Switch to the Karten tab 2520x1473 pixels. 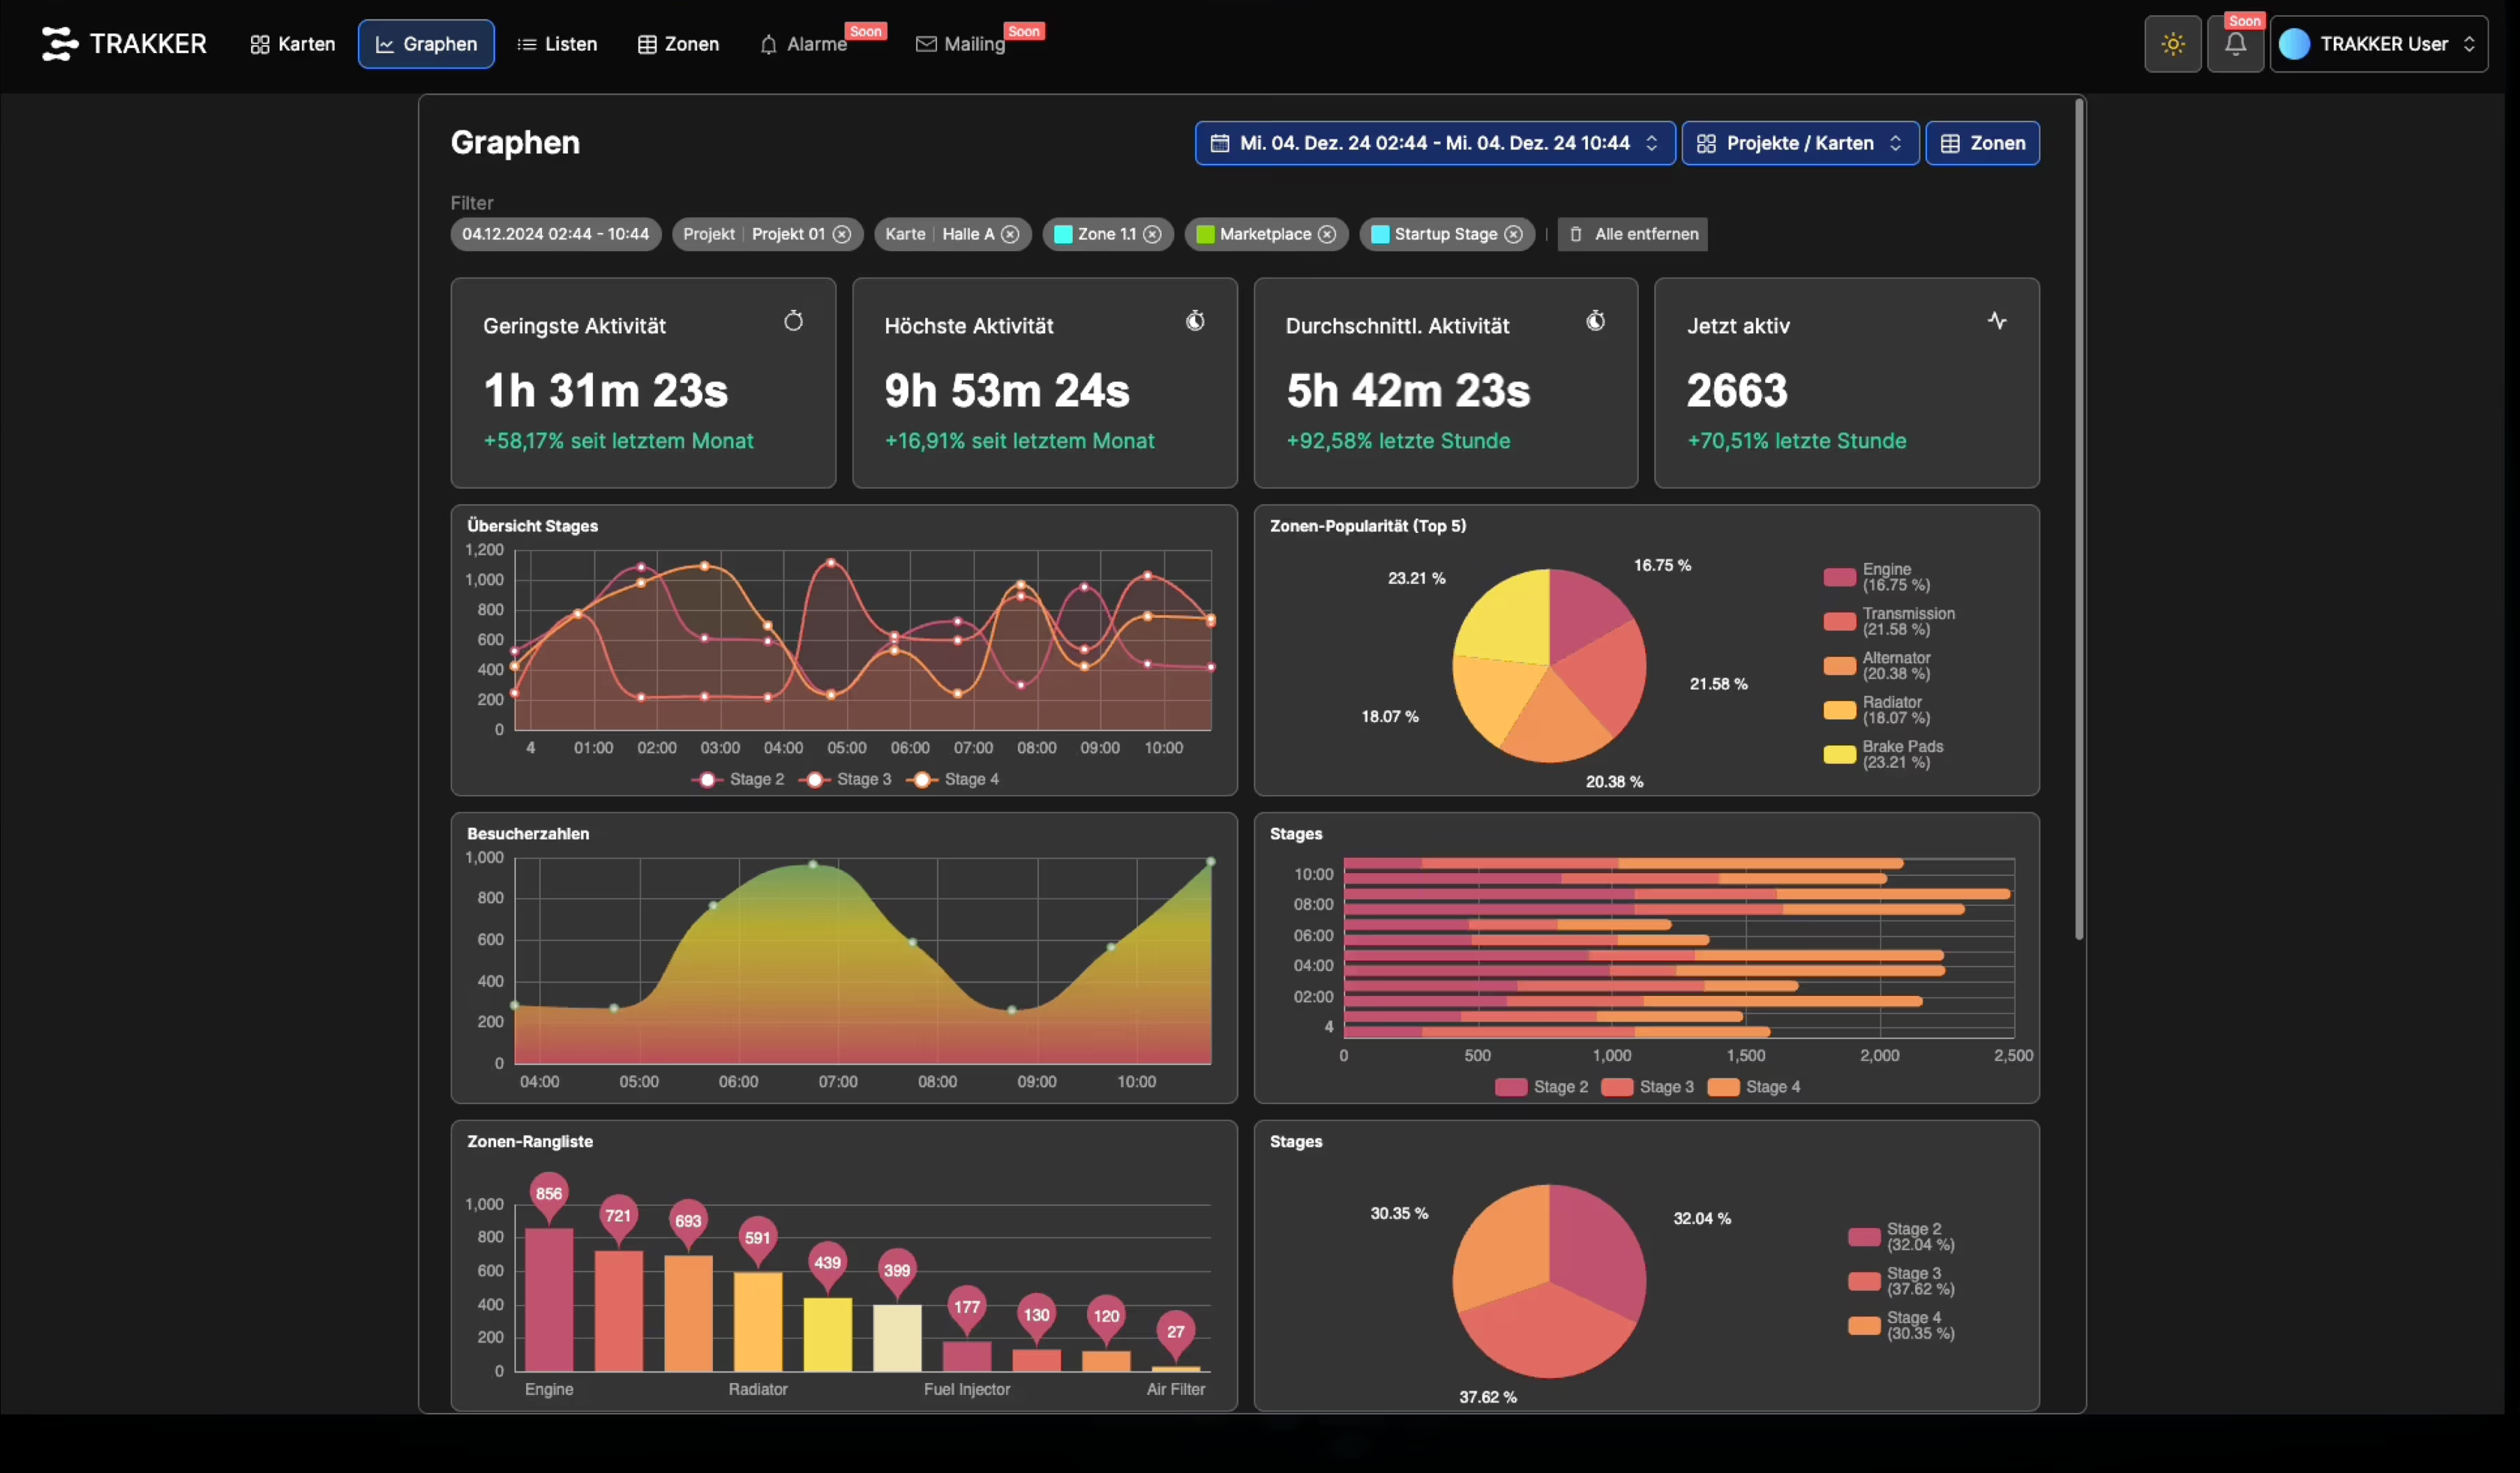[x=292, y=44]
